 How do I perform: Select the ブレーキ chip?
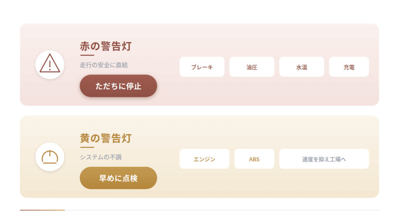click(x=202, y=67)
